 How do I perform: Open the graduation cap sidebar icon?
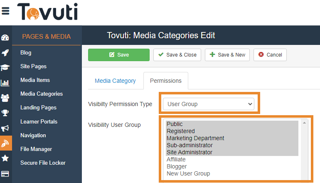(x=5, y=67)
